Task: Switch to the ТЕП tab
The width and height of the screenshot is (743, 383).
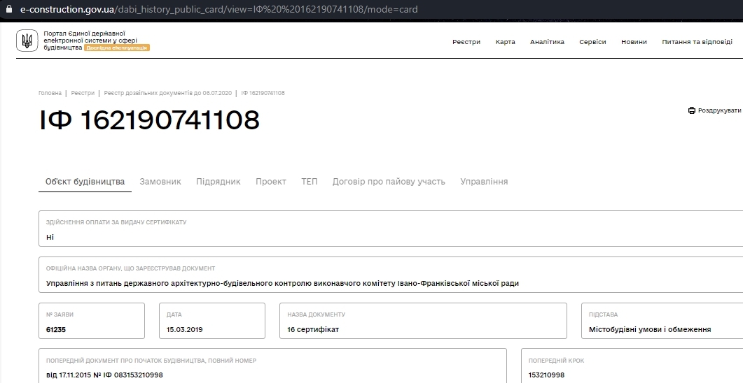Action: point(310,182)
